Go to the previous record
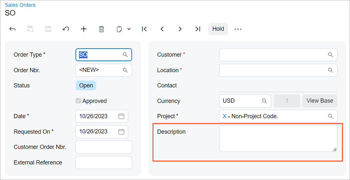The height and width of the screenshot is (180, 350). [162, 29]
